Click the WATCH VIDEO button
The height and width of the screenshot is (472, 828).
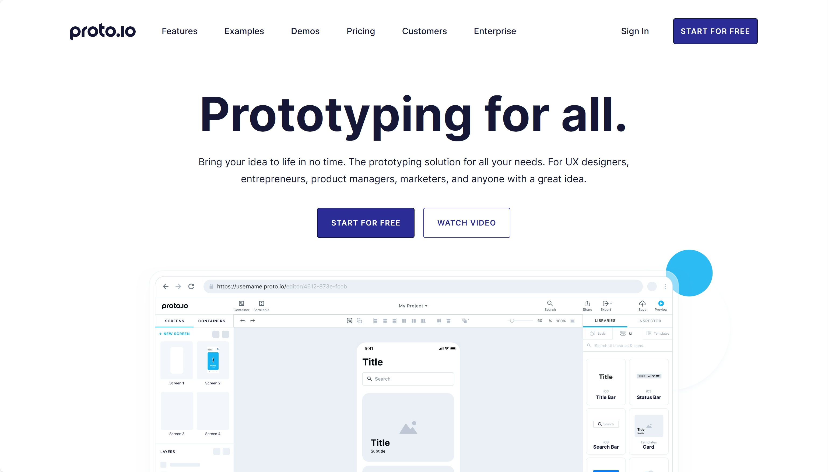coord(466,223)
